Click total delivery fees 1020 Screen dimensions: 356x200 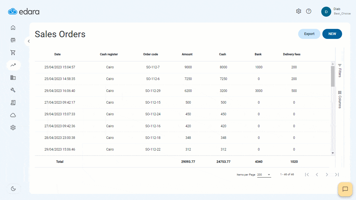pyautogui.click(x=294, y=162)
